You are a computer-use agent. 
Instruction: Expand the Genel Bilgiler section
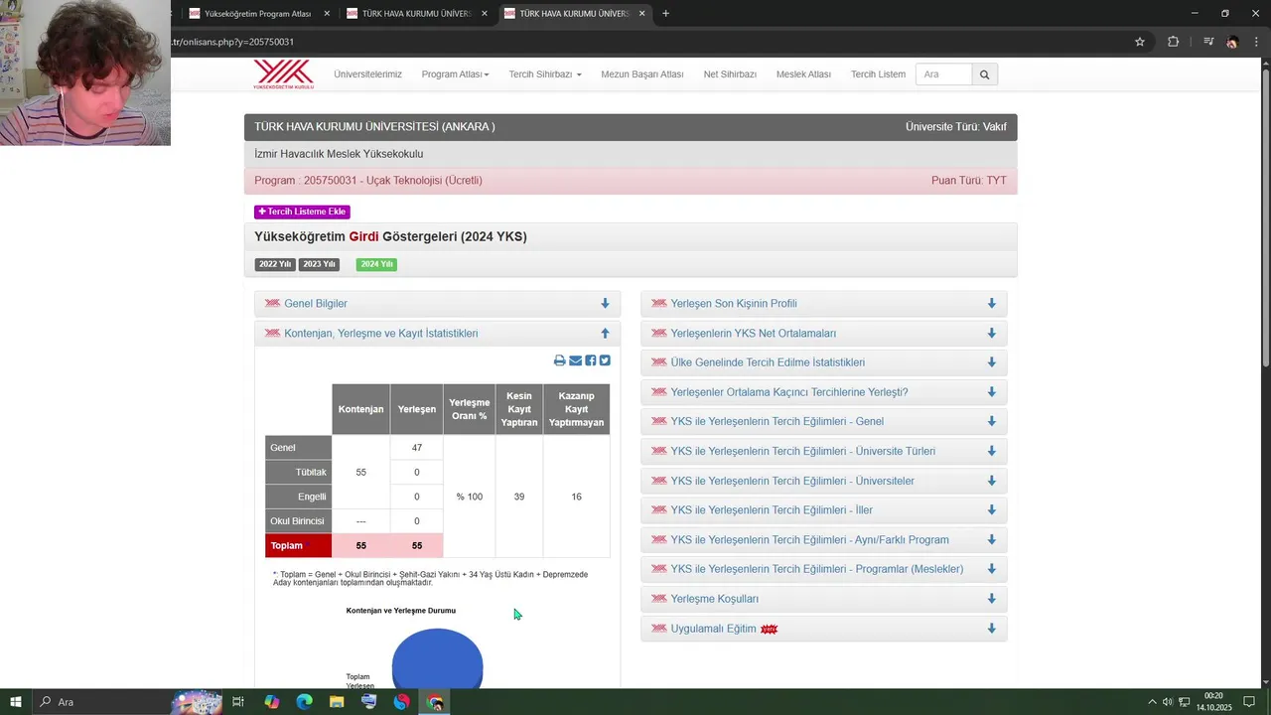point(437,304)
